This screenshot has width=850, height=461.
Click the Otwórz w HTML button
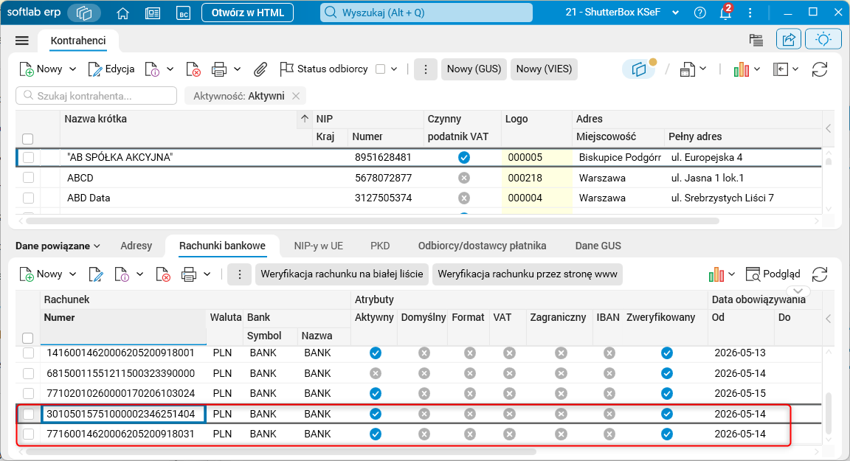click(x=248, y=13)
